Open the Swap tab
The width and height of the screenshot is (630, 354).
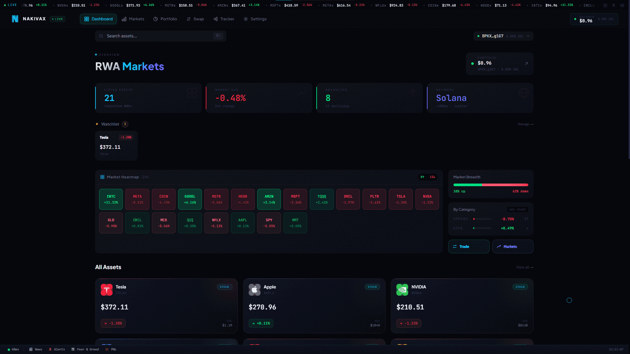[195, 19]
